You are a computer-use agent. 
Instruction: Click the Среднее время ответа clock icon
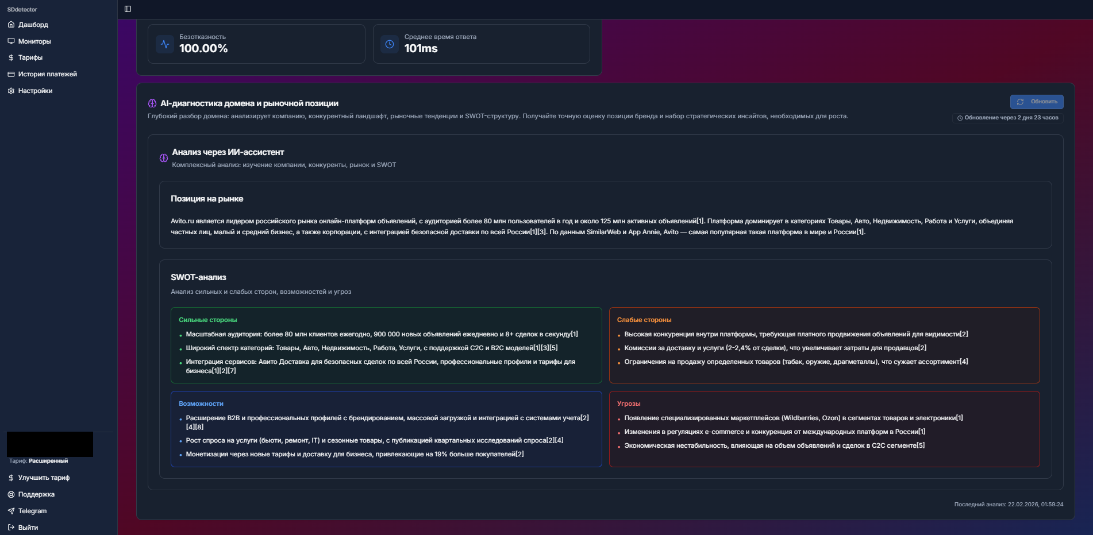[390, 44]
